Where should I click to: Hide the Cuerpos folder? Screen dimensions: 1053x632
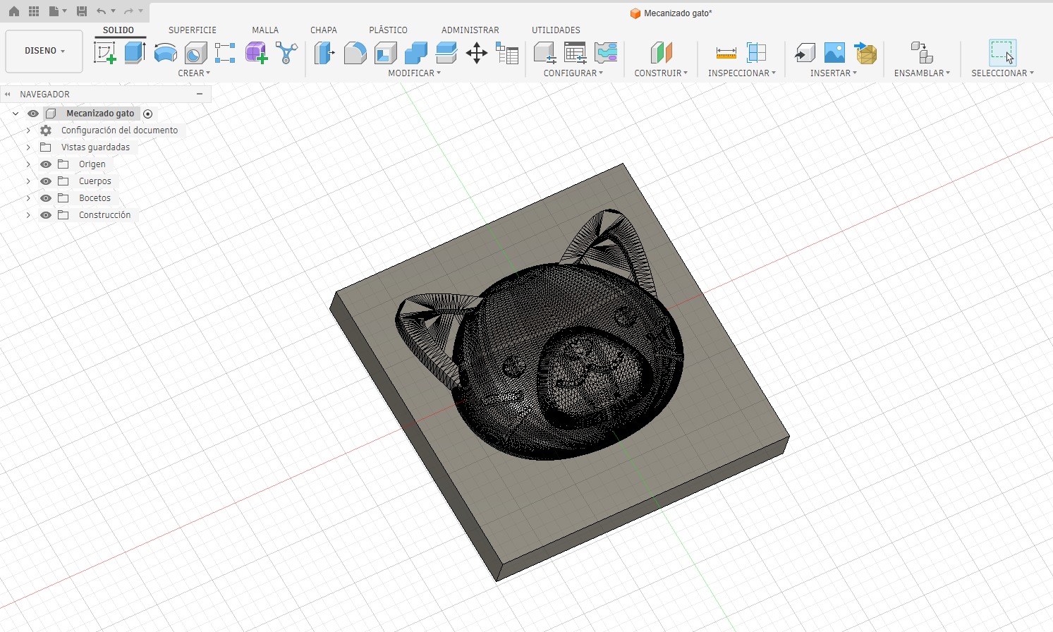pyautogui.click(x=46, y=181)
